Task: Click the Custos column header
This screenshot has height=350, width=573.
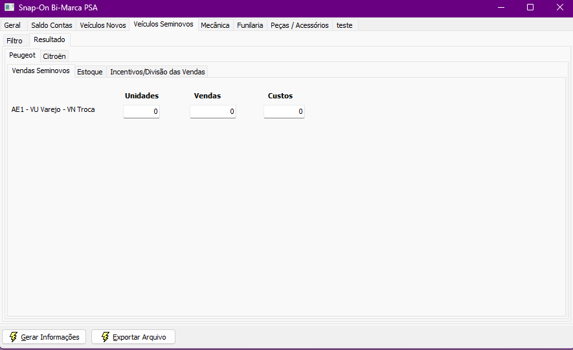Action: point(280,96)
